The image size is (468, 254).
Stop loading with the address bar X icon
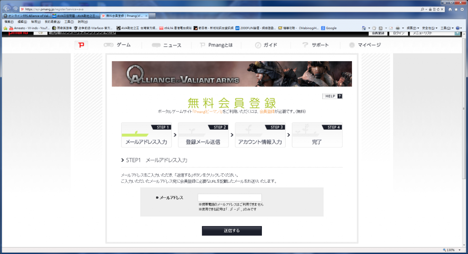click(442, 9)
